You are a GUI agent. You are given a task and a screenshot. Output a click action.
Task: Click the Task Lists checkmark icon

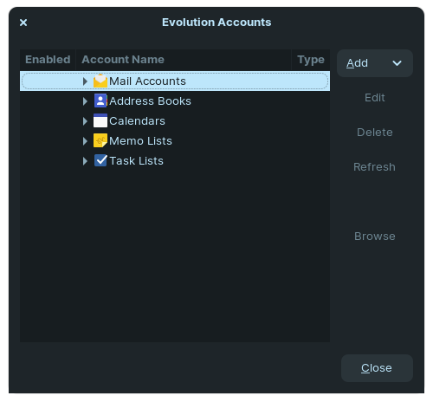pyautogui.click(x=100, y=161)
